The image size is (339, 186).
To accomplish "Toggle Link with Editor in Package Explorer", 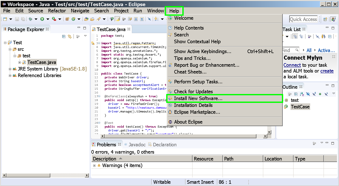I will tap(70, 36).
